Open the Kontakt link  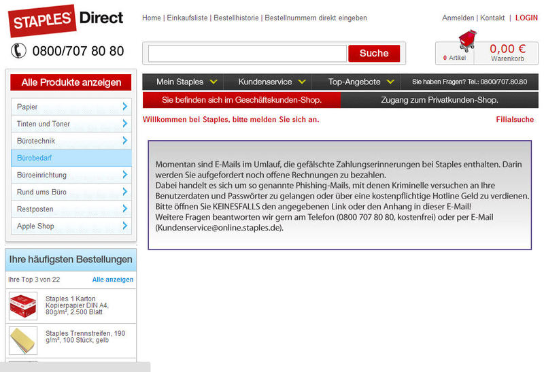pyautogui.click(x=492, y=18)
